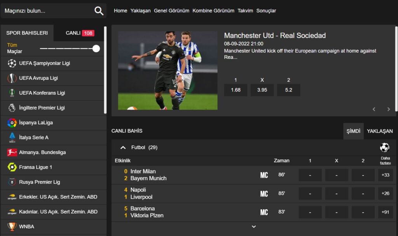Click the Maçınızı bulun search field
The image size is (398, 236).
[47, 11]
